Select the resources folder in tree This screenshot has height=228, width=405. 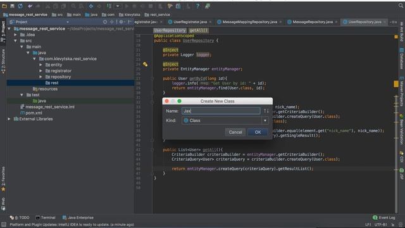[x=45, y=89]
